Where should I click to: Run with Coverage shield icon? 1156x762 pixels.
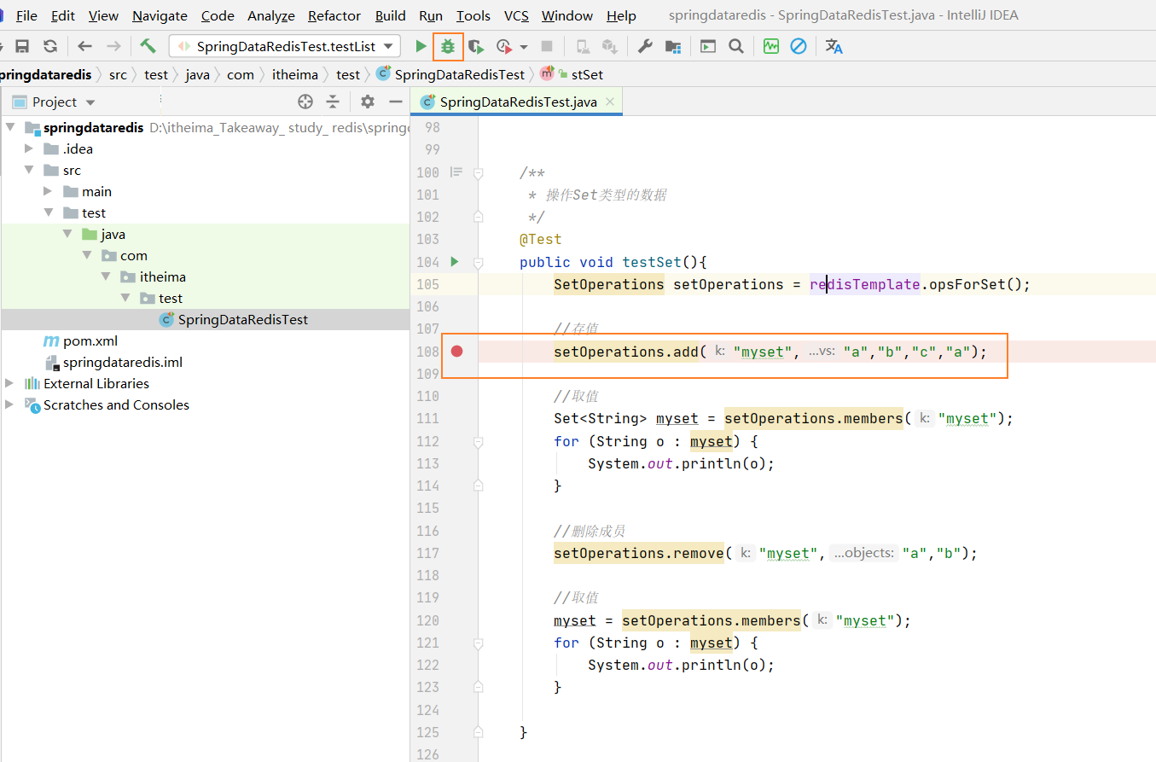pos(476,46)
